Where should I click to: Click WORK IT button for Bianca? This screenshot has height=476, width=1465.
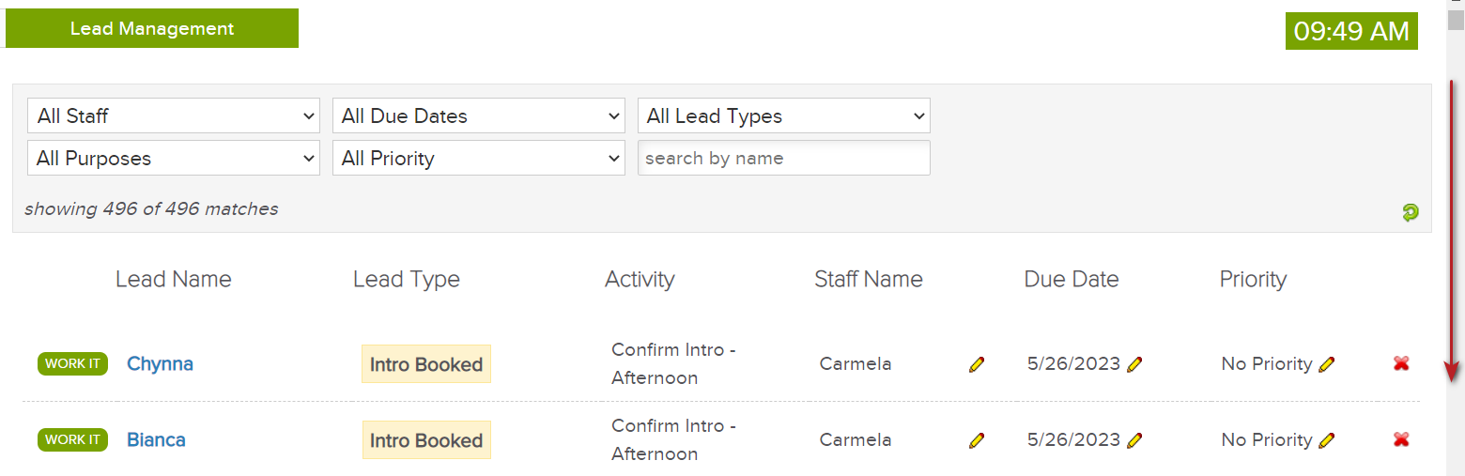[73, 439]
